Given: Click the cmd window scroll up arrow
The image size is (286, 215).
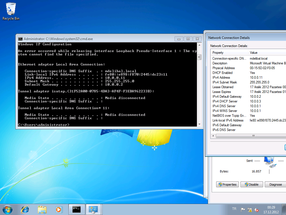Looking at the screenshot, I should (x=199, y=45).
